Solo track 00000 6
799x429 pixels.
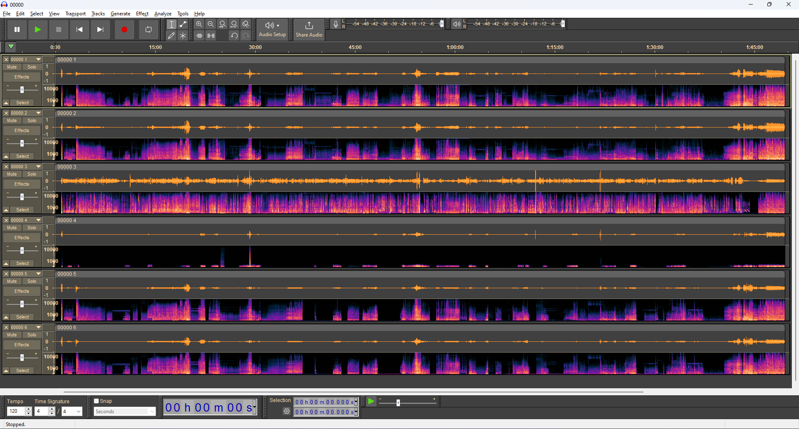(32, 335)
